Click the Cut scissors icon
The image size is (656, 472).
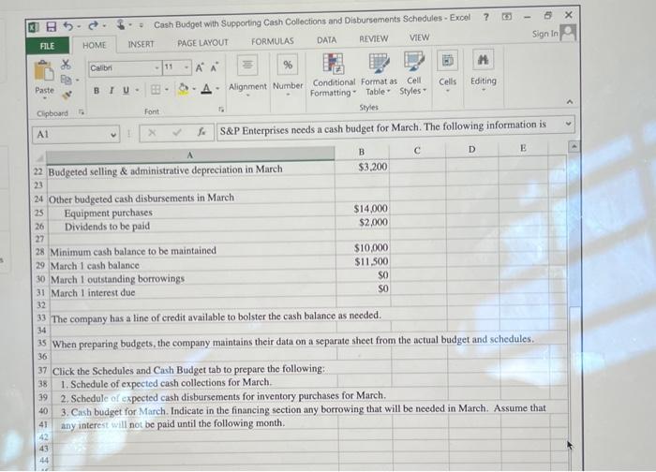(x=66, y=65)
